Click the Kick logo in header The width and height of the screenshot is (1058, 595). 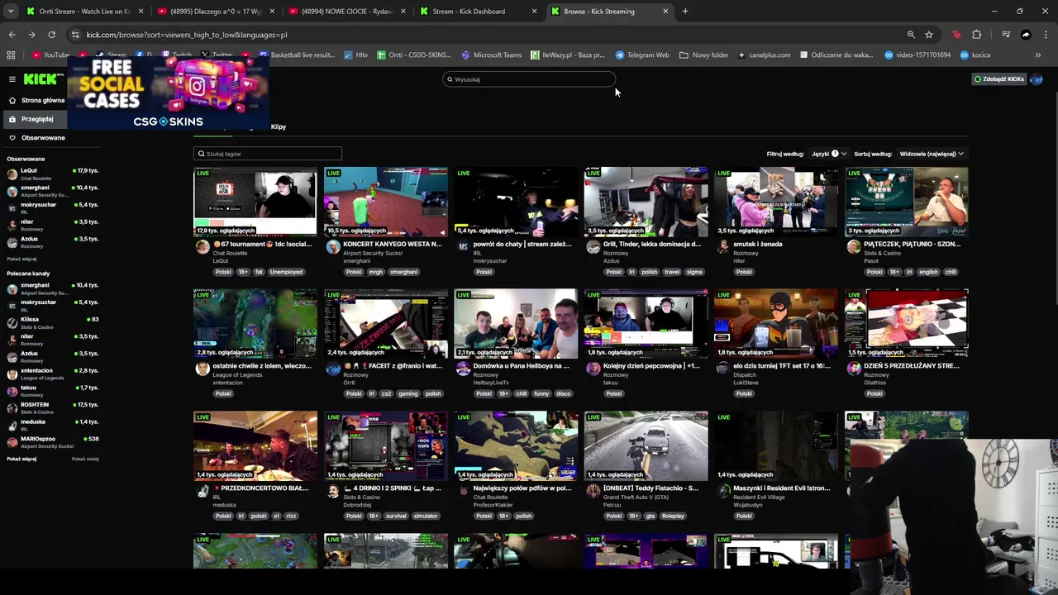coord(40,79)
